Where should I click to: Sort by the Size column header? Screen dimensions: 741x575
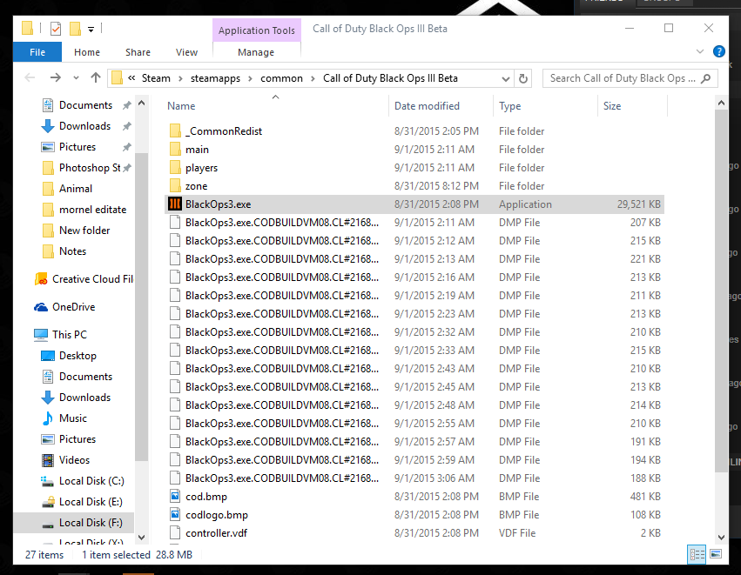[632, 106]
